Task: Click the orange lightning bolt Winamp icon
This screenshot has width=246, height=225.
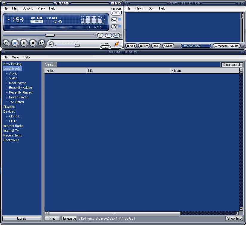Action: click(117, 44)
